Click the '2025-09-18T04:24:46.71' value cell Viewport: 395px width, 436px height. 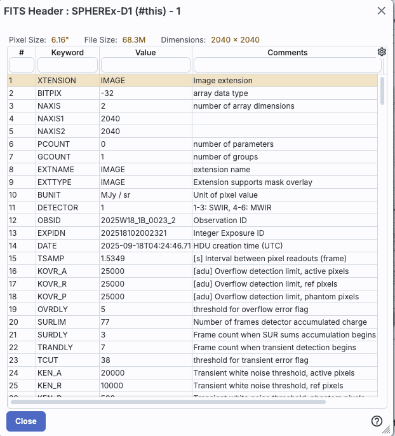click(145, 246)
